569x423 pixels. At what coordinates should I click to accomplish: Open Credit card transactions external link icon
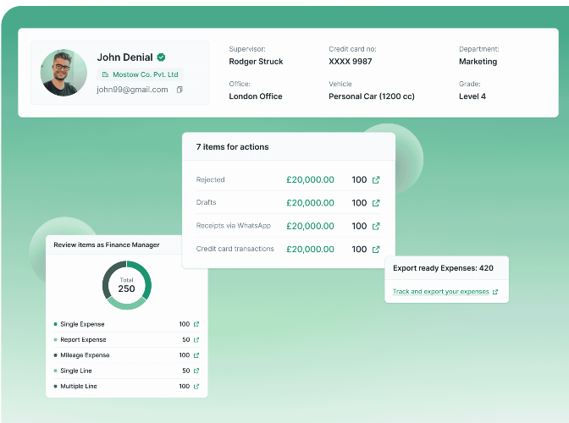pyautogui.click(x=376, y=250)
